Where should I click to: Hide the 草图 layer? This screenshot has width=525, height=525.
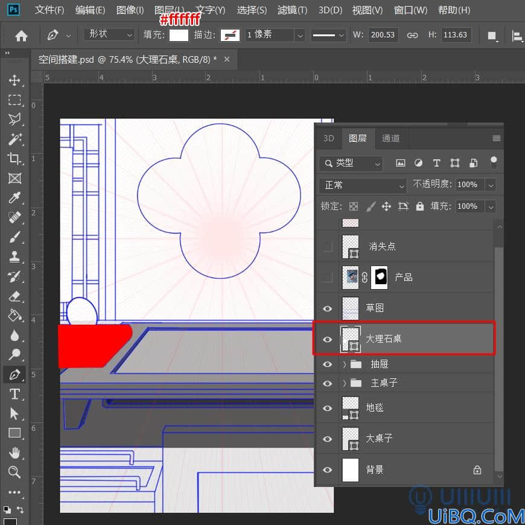click(328, 308)
